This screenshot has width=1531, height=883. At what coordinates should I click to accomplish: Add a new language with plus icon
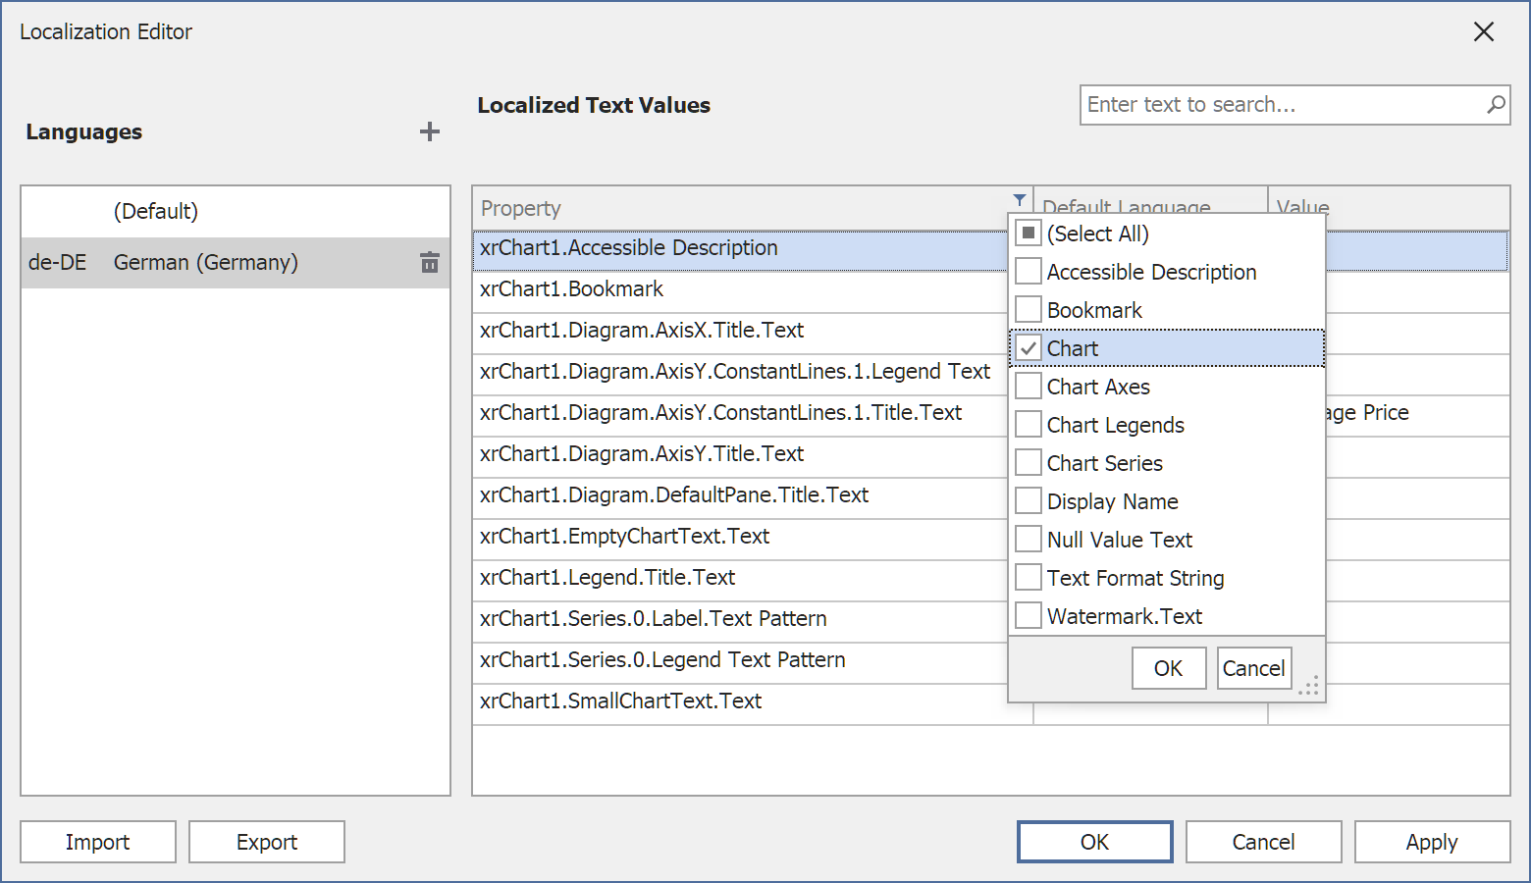[x=430, y=131]
